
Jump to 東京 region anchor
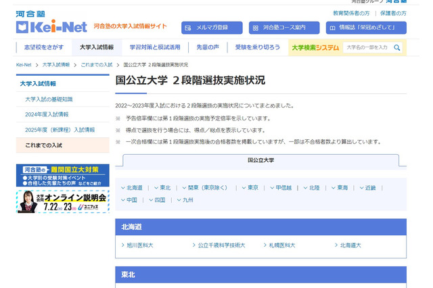point(250,188)
